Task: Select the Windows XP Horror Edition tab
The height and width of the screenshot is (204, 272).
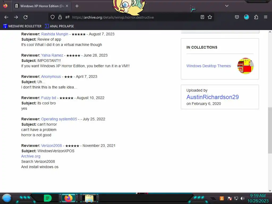Action: pyautogui.click(x=42, y=6)
